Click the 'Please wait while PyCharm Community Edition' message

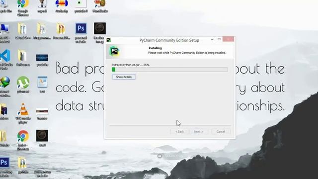pyautogui.click(x=187, y=53)
